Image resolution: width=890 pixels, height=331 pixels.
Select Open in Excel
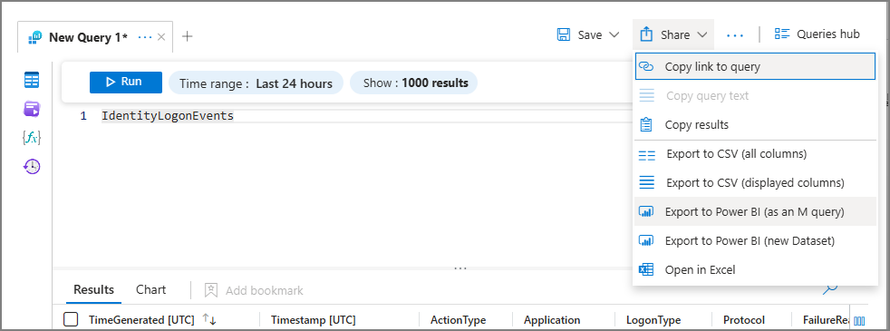(755, 269)
